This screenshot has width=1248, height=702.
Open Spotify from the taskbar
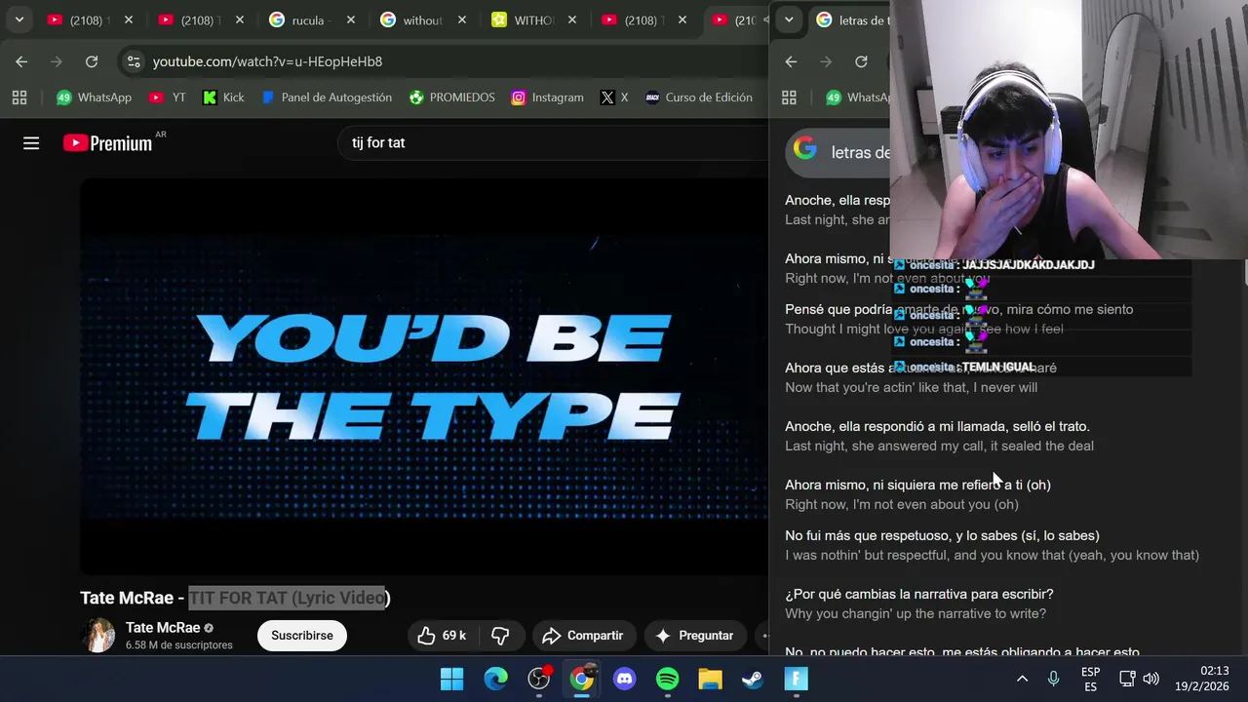coord(668,679)
